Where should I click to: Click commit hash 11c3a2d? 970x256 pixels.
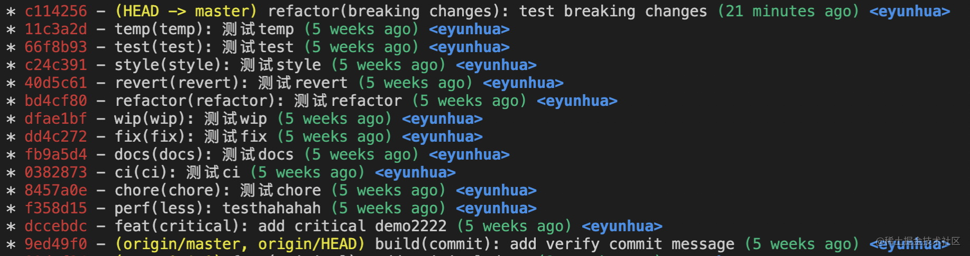tap(55, 29)
